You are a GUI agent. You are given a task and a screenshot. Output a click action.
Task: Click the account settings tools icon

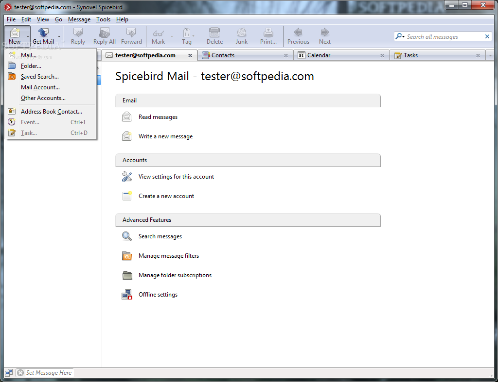point(127,176)
